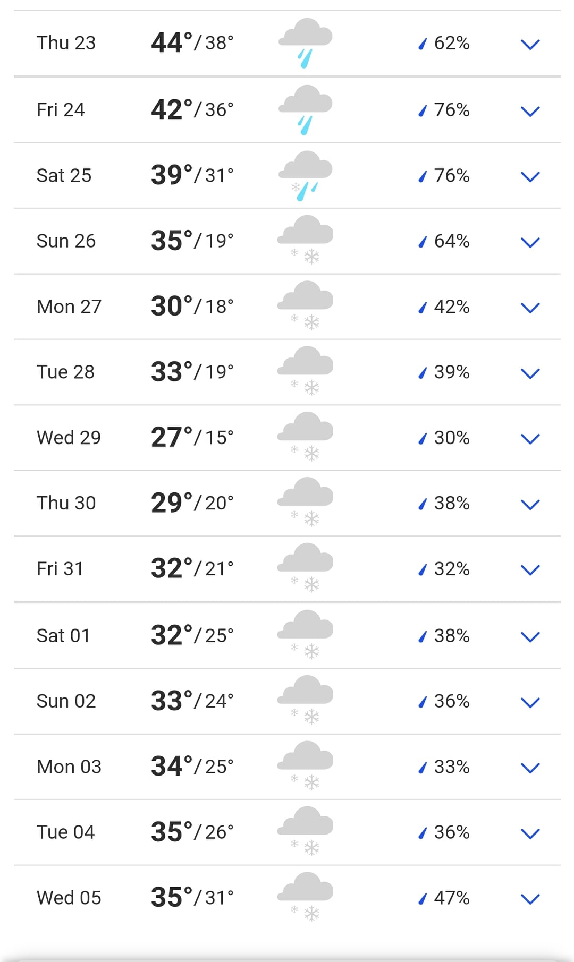This screenshot has height=962, width=574.
Task: Select the 34°/25° temperature on Mon 03
Action: point(192,767)
